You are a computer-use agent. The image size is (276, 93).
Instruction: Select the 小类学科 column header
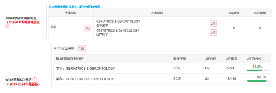tap(157, 13)
